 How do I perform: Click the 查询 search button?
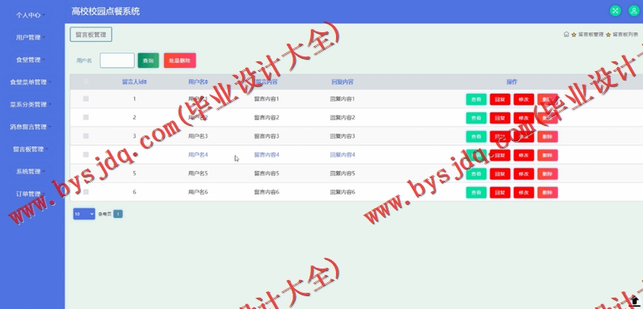148,61
